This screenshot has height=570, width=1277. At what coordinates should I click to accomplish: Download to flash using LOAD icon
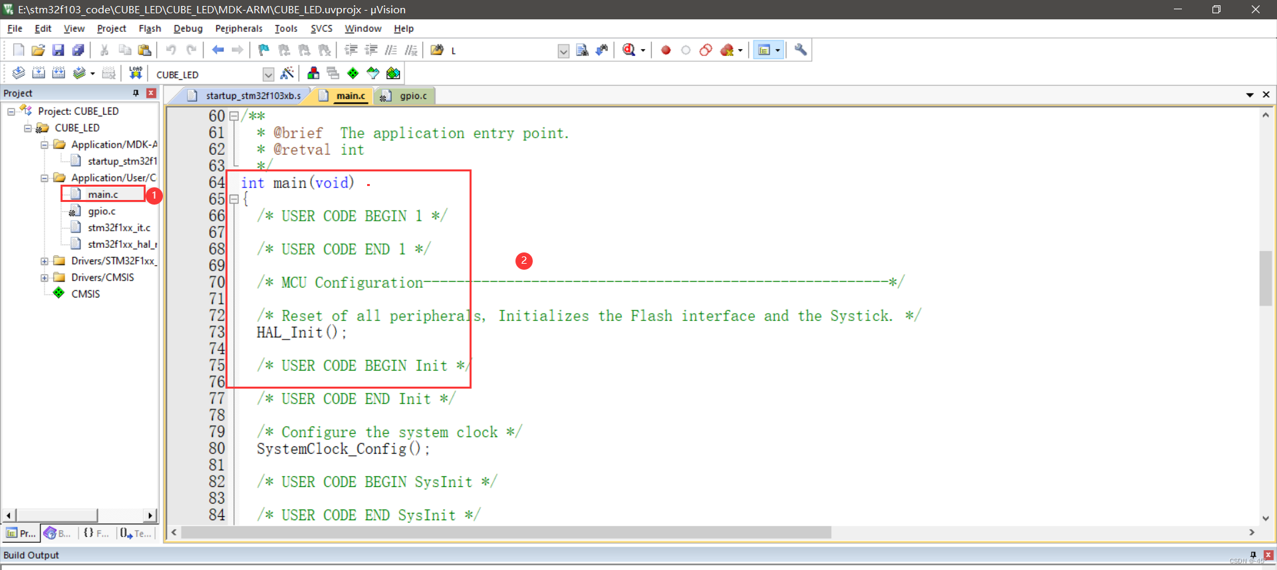coord(136,73)
